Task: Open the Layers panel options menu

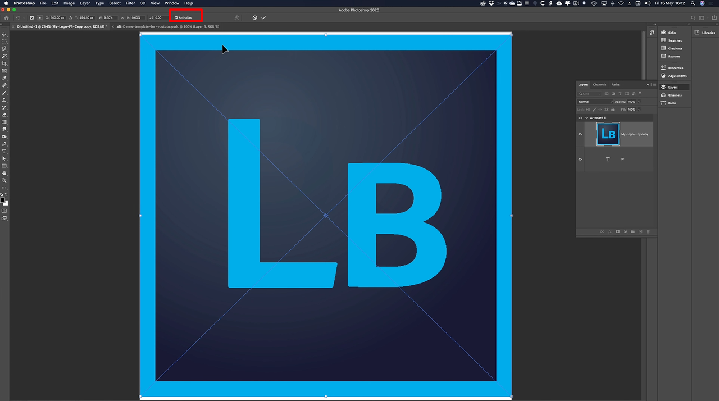Action: (x=654, y=85)
